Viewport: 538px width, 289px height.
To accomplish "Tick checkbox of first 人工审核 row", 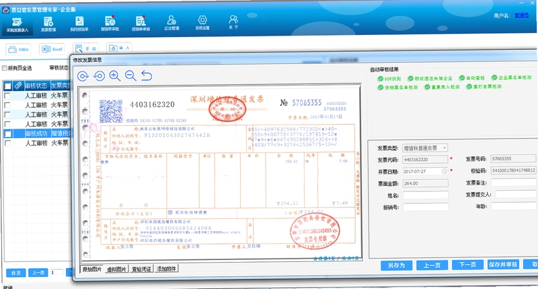I will 7,96.
